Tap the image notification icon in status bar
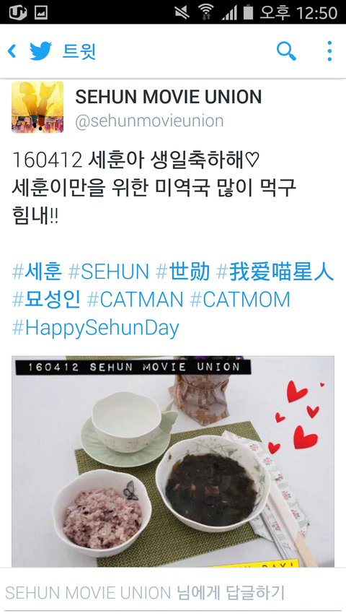This screenshot has width=346, height=616. 41,12
